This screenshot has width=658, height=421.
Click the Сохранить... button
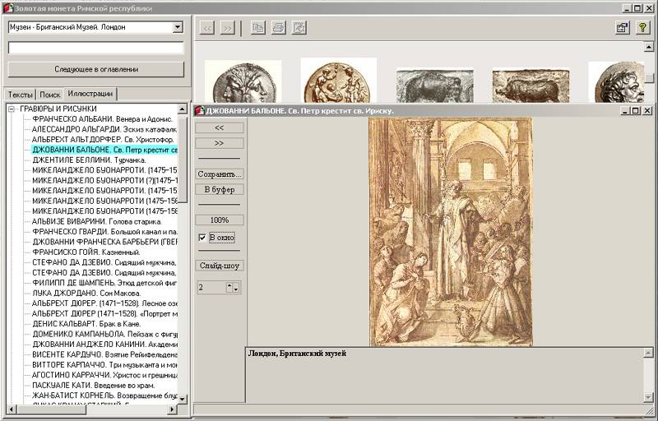click(x=219, y=174)
